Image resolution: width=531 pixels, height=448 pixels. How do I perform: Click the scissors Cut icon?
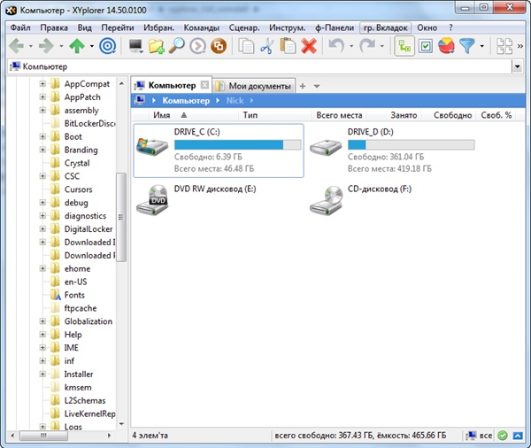266,45
